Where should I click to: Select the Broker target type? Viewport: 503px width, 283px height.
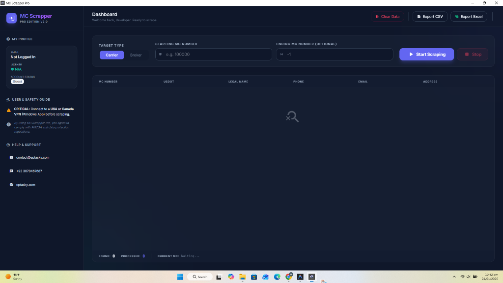[136, 55]
